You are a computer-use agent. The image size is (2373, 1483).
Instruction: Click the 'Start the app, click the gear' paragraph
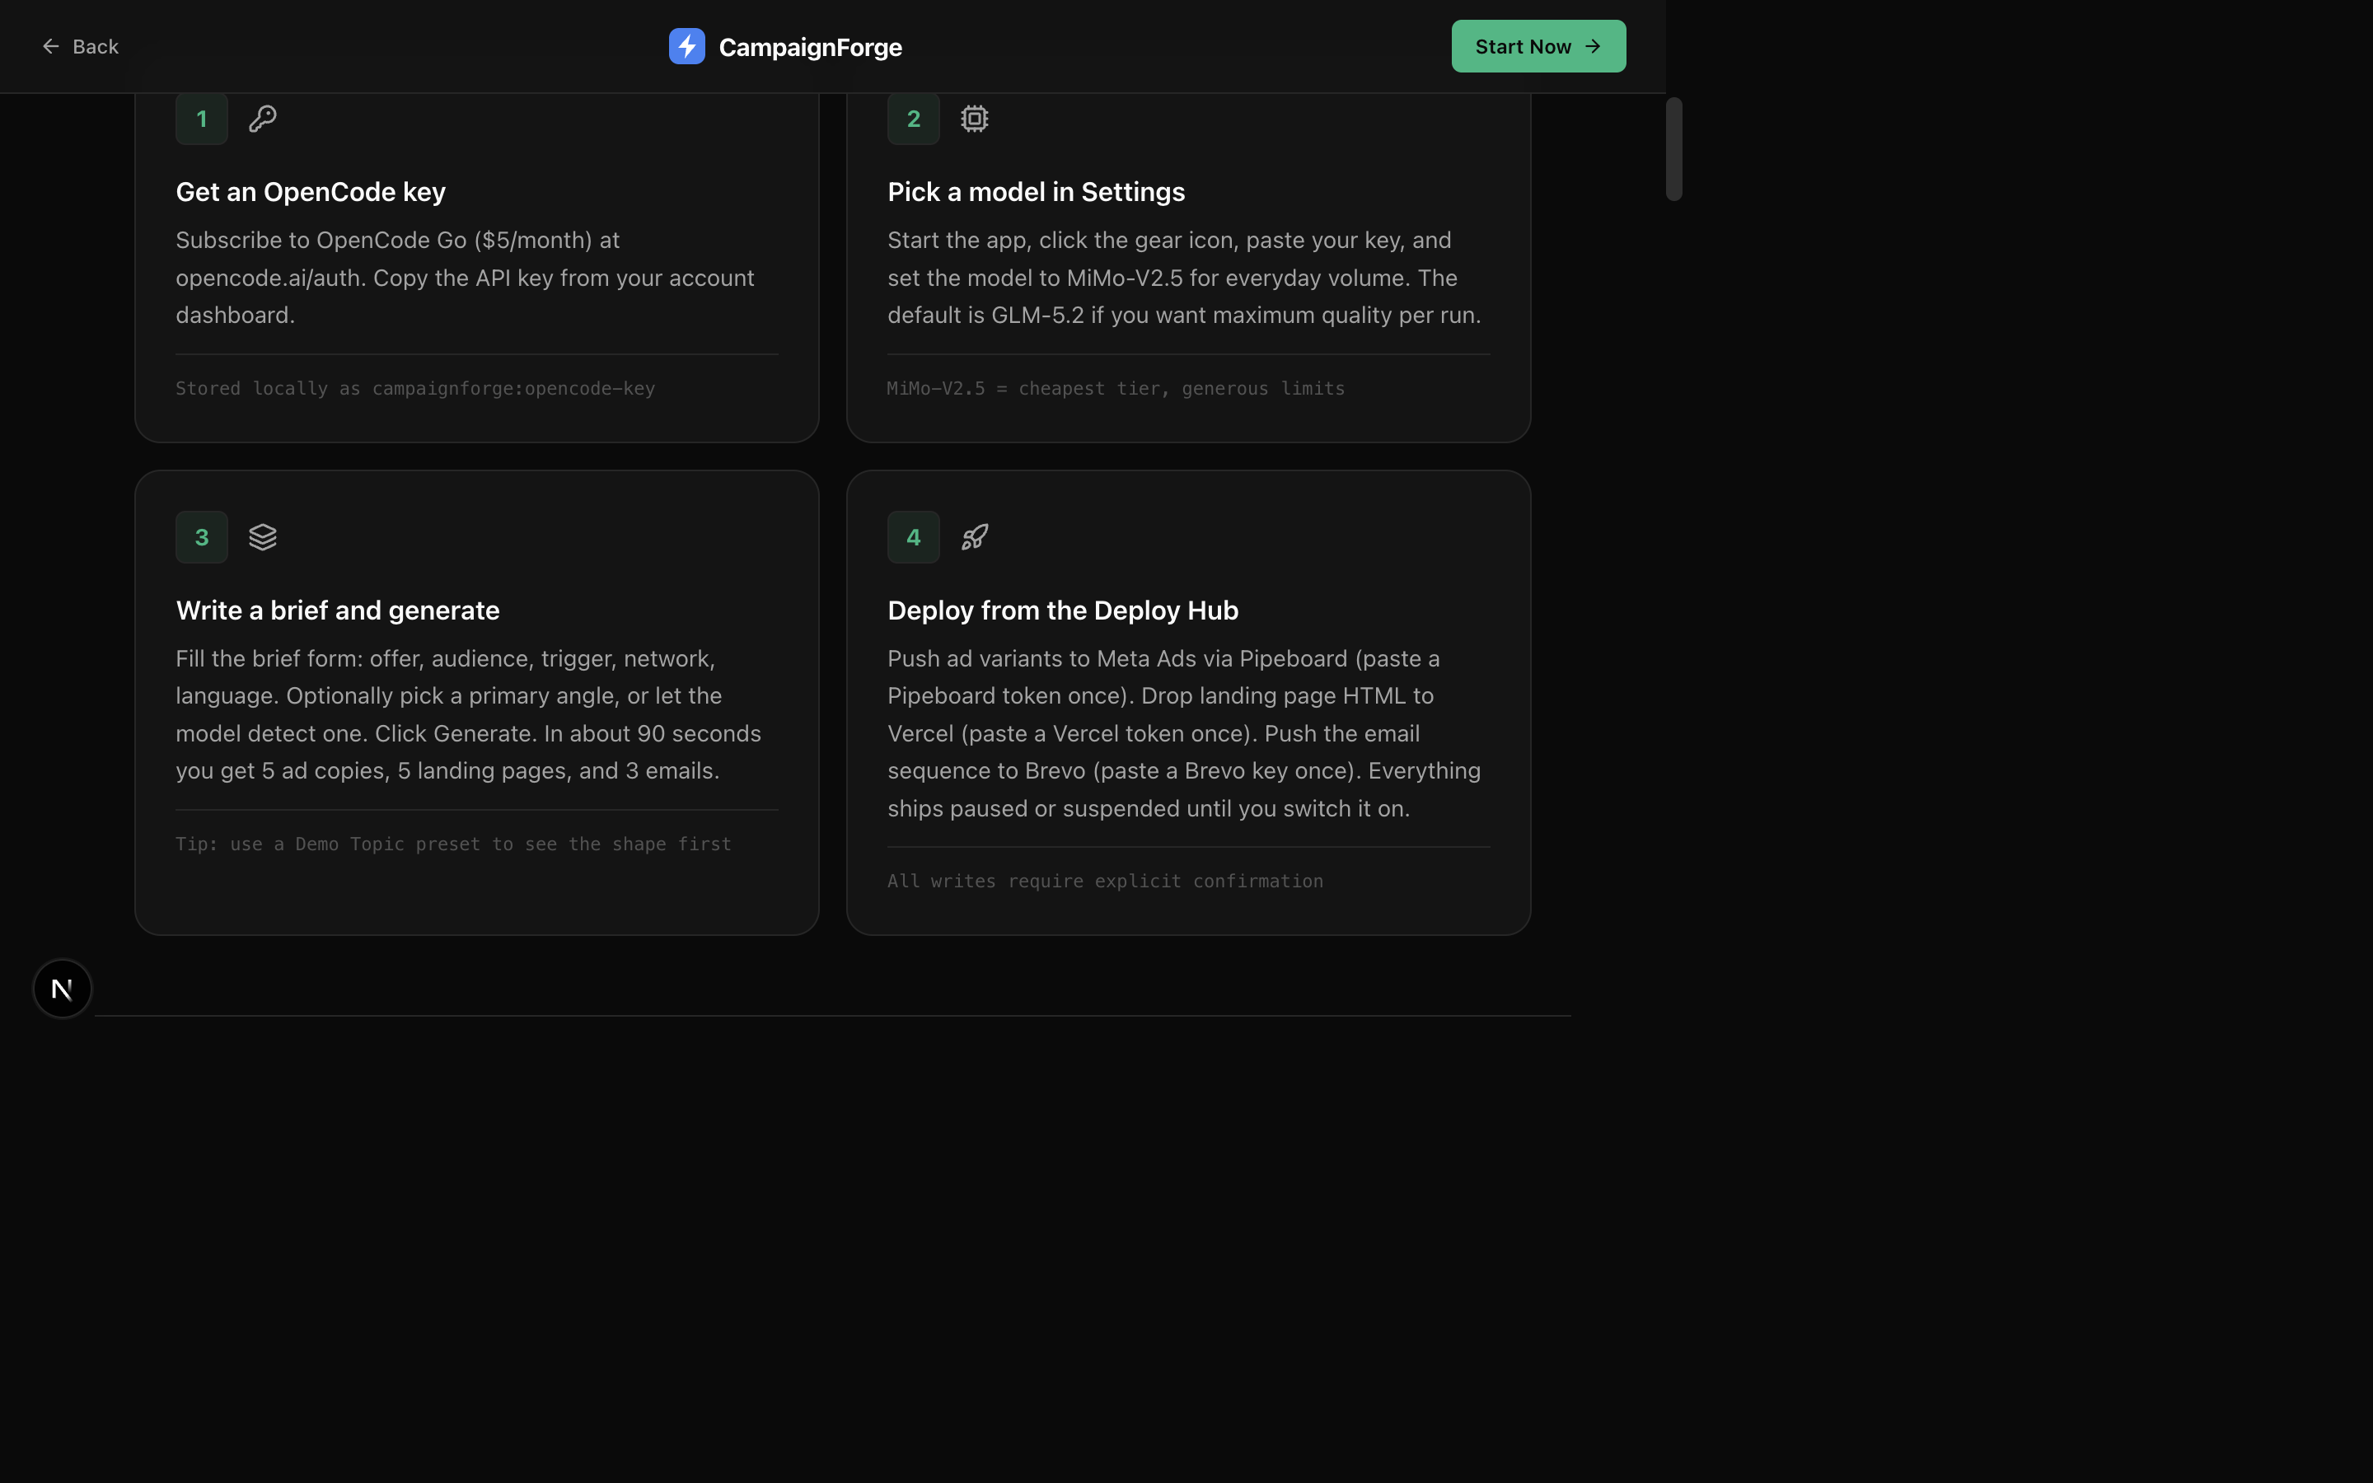(x=1185, y=278)
